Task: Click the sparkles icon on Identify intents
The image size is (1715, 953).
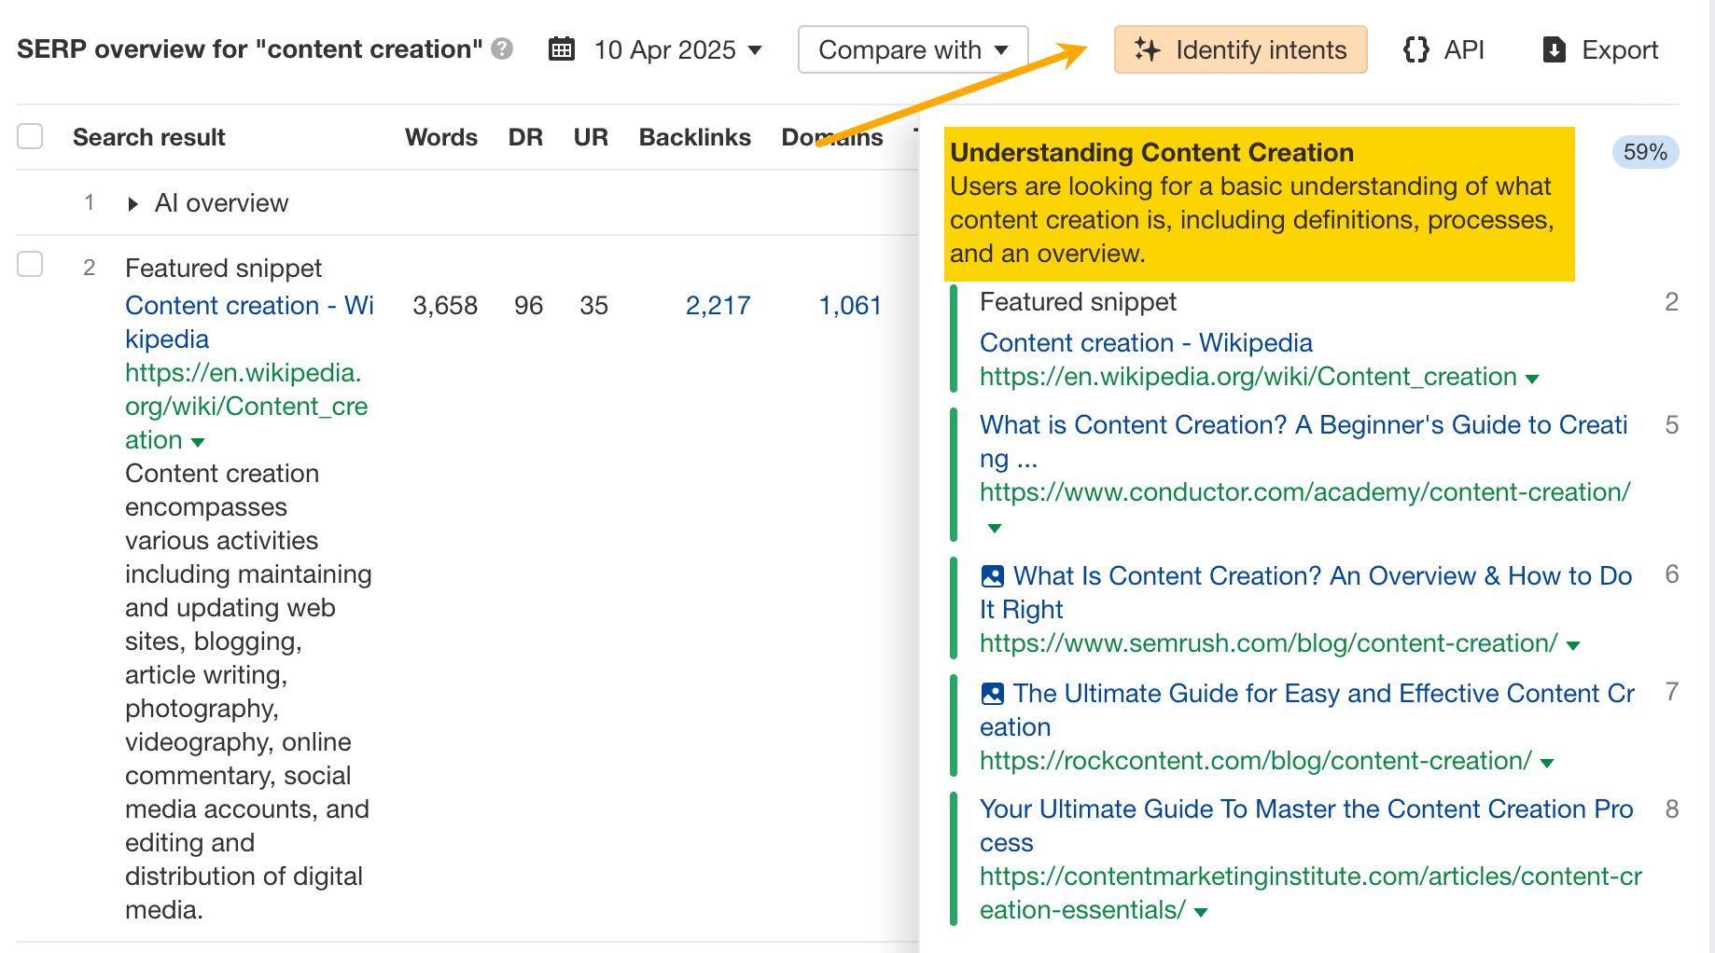Action: coord(1148,49)
